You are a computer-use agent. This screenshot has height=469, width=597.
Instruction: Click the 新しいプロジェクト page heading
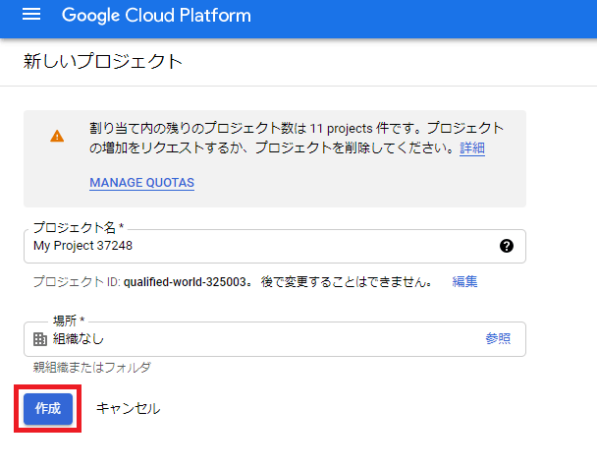coord(103,61)
